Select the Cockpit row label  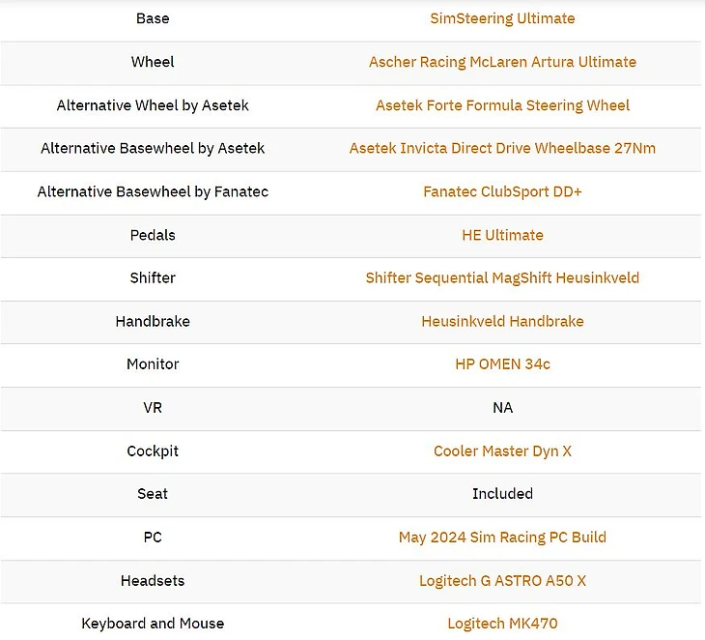point(153,451)
